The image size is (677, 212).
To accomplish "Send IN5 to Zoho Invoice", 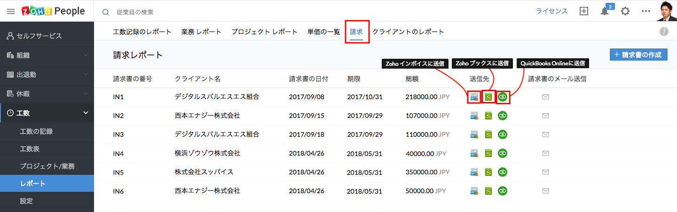I will tap(474, 172).
